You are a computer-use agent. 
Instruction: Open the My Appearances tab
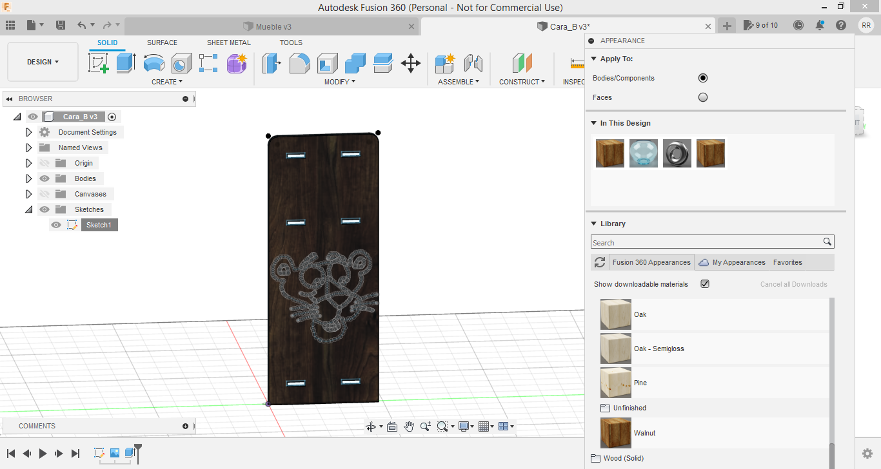point(733,262)
